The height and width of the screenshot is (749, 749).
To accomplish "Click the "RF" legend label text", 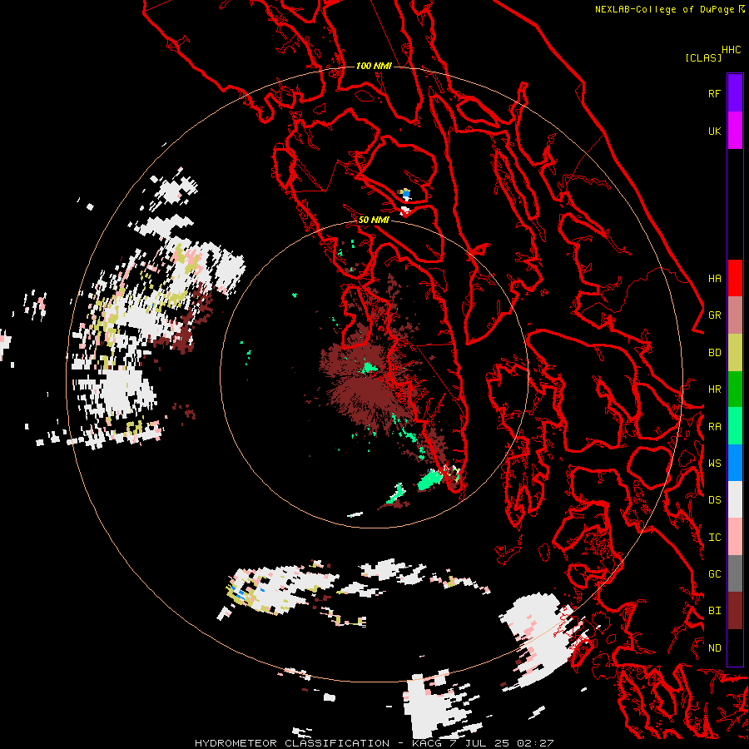I will click(x=714, y=93).
